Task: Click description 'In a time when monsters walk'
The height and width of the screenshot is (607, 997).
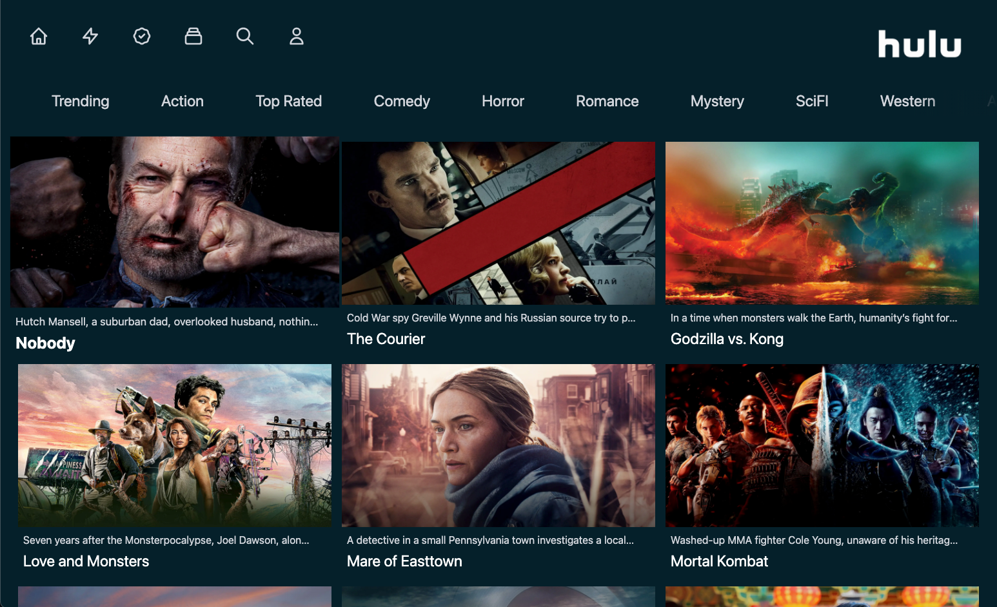Action: [814, 318]
